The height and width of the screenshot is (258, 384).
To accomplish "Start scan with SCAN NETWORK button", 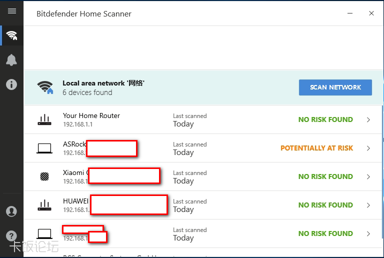I will [335, 87].
